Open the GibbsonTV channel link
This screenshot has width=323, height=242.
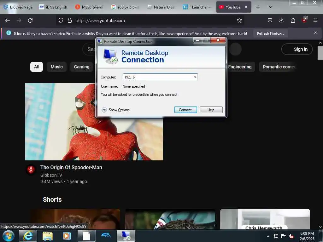(x=51, y=175)
